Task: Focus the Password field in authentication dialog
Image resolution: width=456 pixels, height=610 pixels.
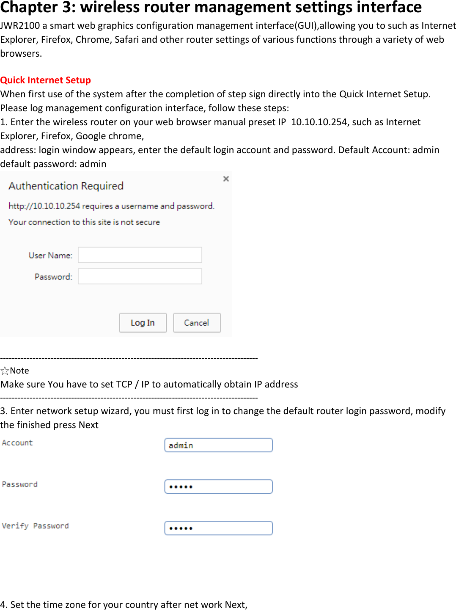Action: (x=140, y=276)
